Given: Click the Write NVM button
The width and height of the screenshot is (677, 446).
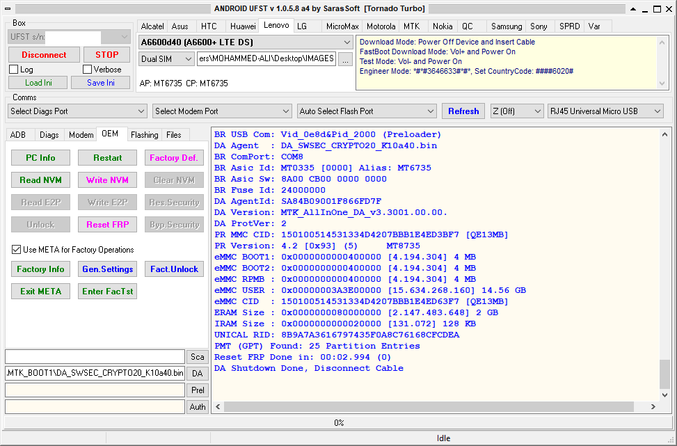Looking at the screenshot, I should [x=108, y=180].
